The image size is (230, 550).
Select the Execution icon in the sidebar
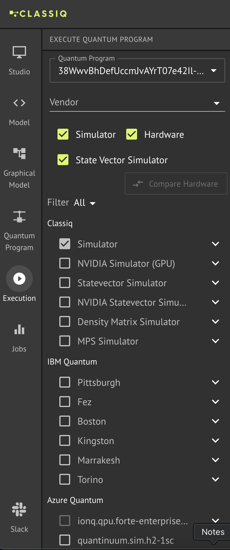point(19,278)
